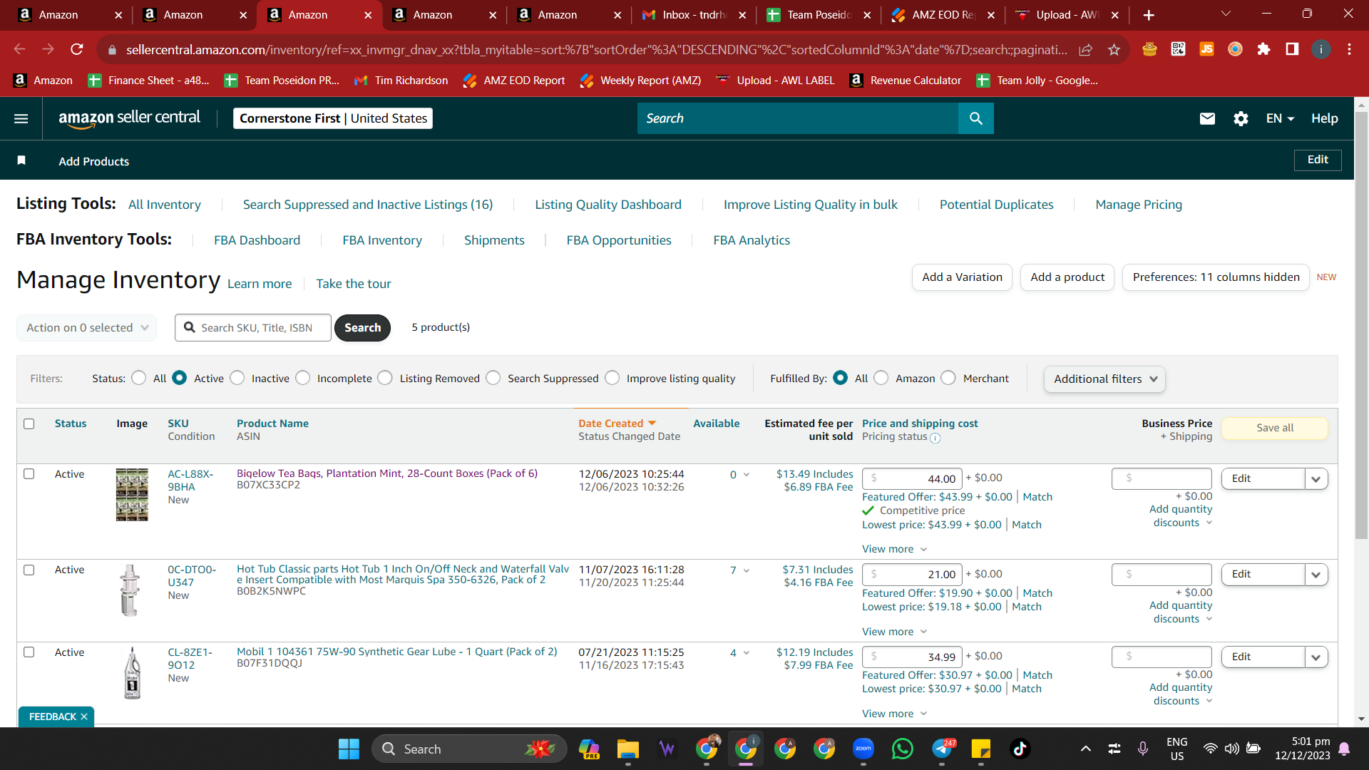1369x770 pixels.
Task: Open the Extensions puzzle icon
Action: tap(1263, 49)
